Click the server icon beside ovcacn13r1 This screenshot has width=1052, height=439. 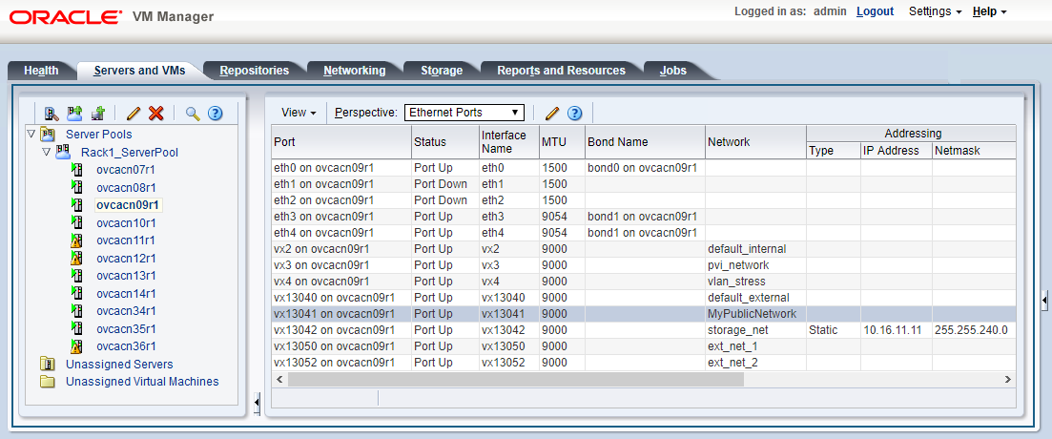pyautogui.click(x=76, y=275)
